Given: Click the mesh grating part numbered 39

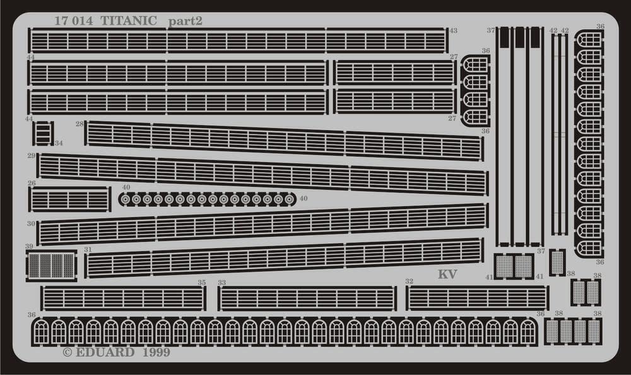Looking at the screenshot, I should (51, 266).
